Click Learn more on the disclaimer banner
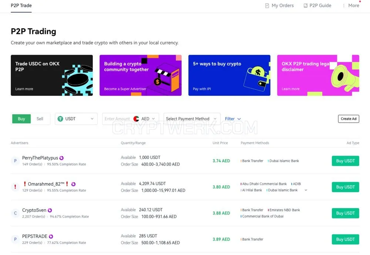This screenshot has height=255, width=370. pyautogui.click(x=290, y=89)
